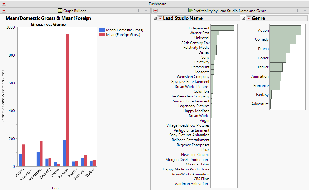Select the tall red Fantasy foreign gross bar
This screenshot has width=309, height=190.
click(68, 100)
